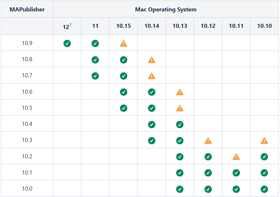Select the MAPublisher 10.7 row label
Image resolution: width=280 pixels, height=197 pixels.
[x=27, y=75]
